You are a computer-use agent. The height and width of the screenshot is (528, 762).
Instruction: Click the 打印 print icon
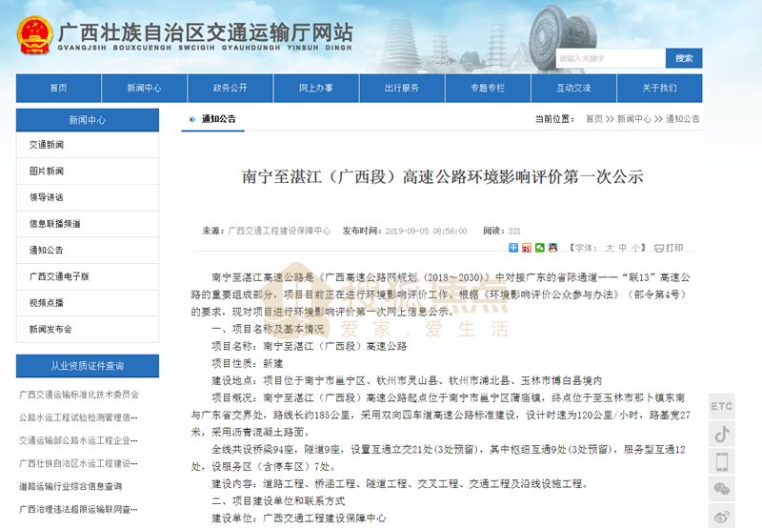pyautogui.click(x=668, y=248)
